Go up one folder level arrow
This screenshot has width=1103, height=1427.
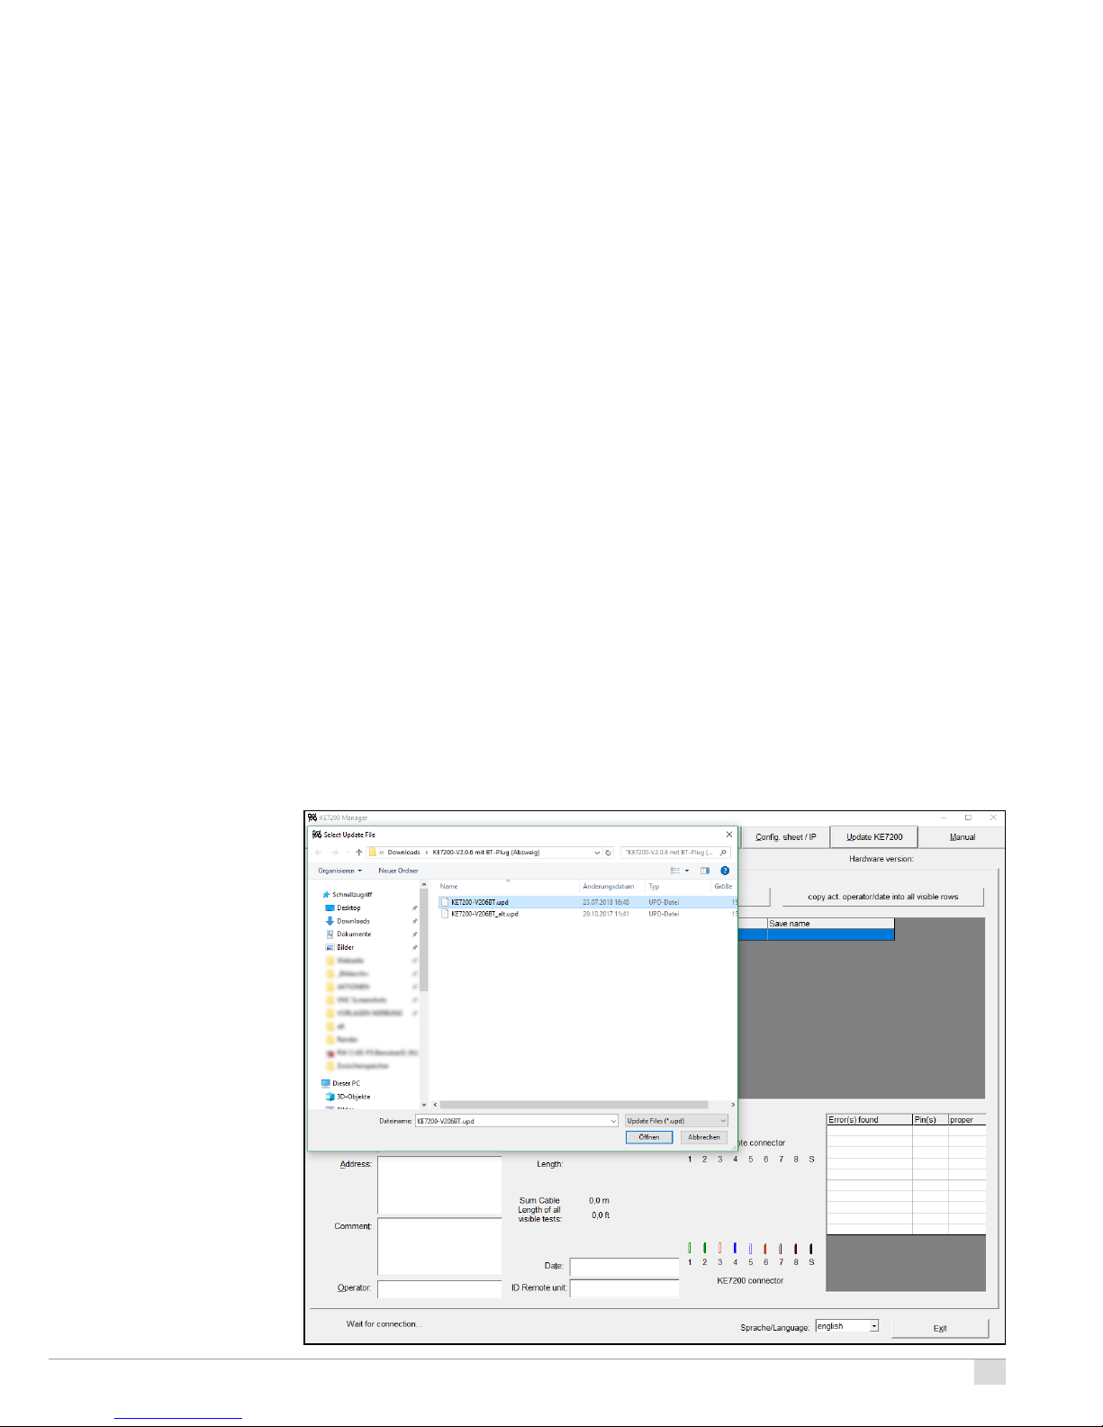coord(359,853)
